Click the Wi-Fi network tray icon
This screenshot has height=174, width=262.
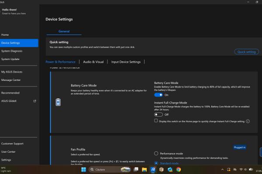coord(241,169)
